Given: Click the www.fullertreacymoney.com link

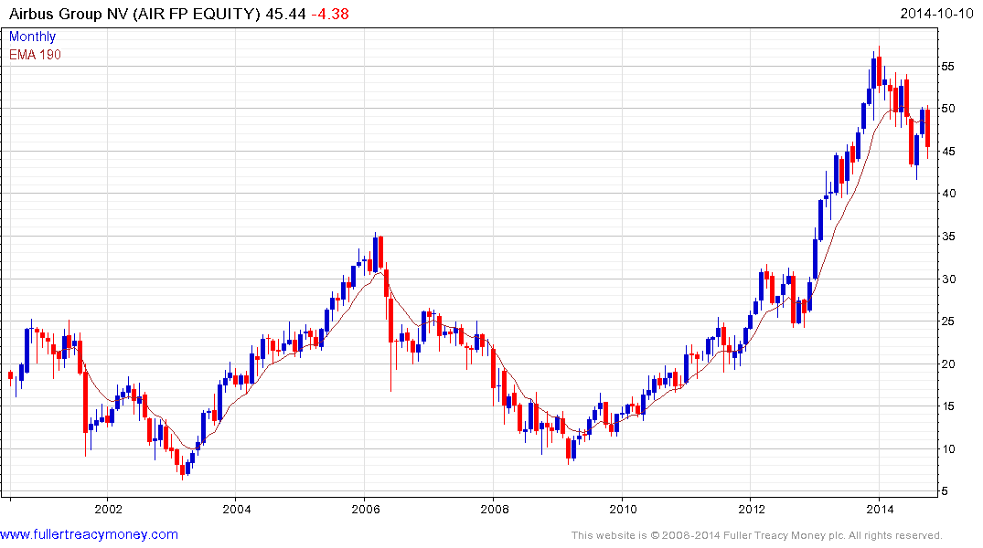Looking at the screenshot, I should coord(89,535).
